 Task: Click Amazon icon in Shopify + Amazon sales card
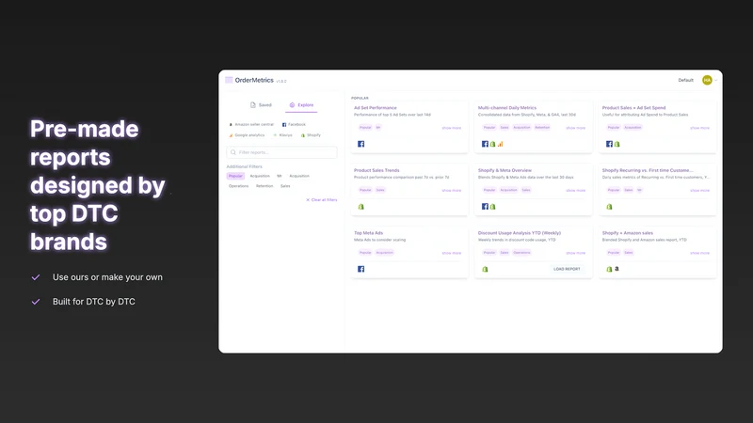pyautogui.click(x=617, y=269)
